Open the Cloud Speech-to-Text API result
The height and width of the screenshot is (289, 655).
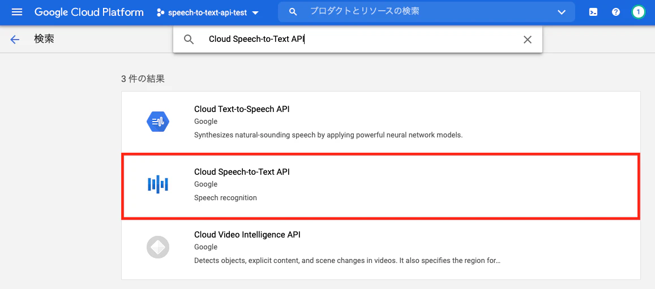[x=380, y=186]
